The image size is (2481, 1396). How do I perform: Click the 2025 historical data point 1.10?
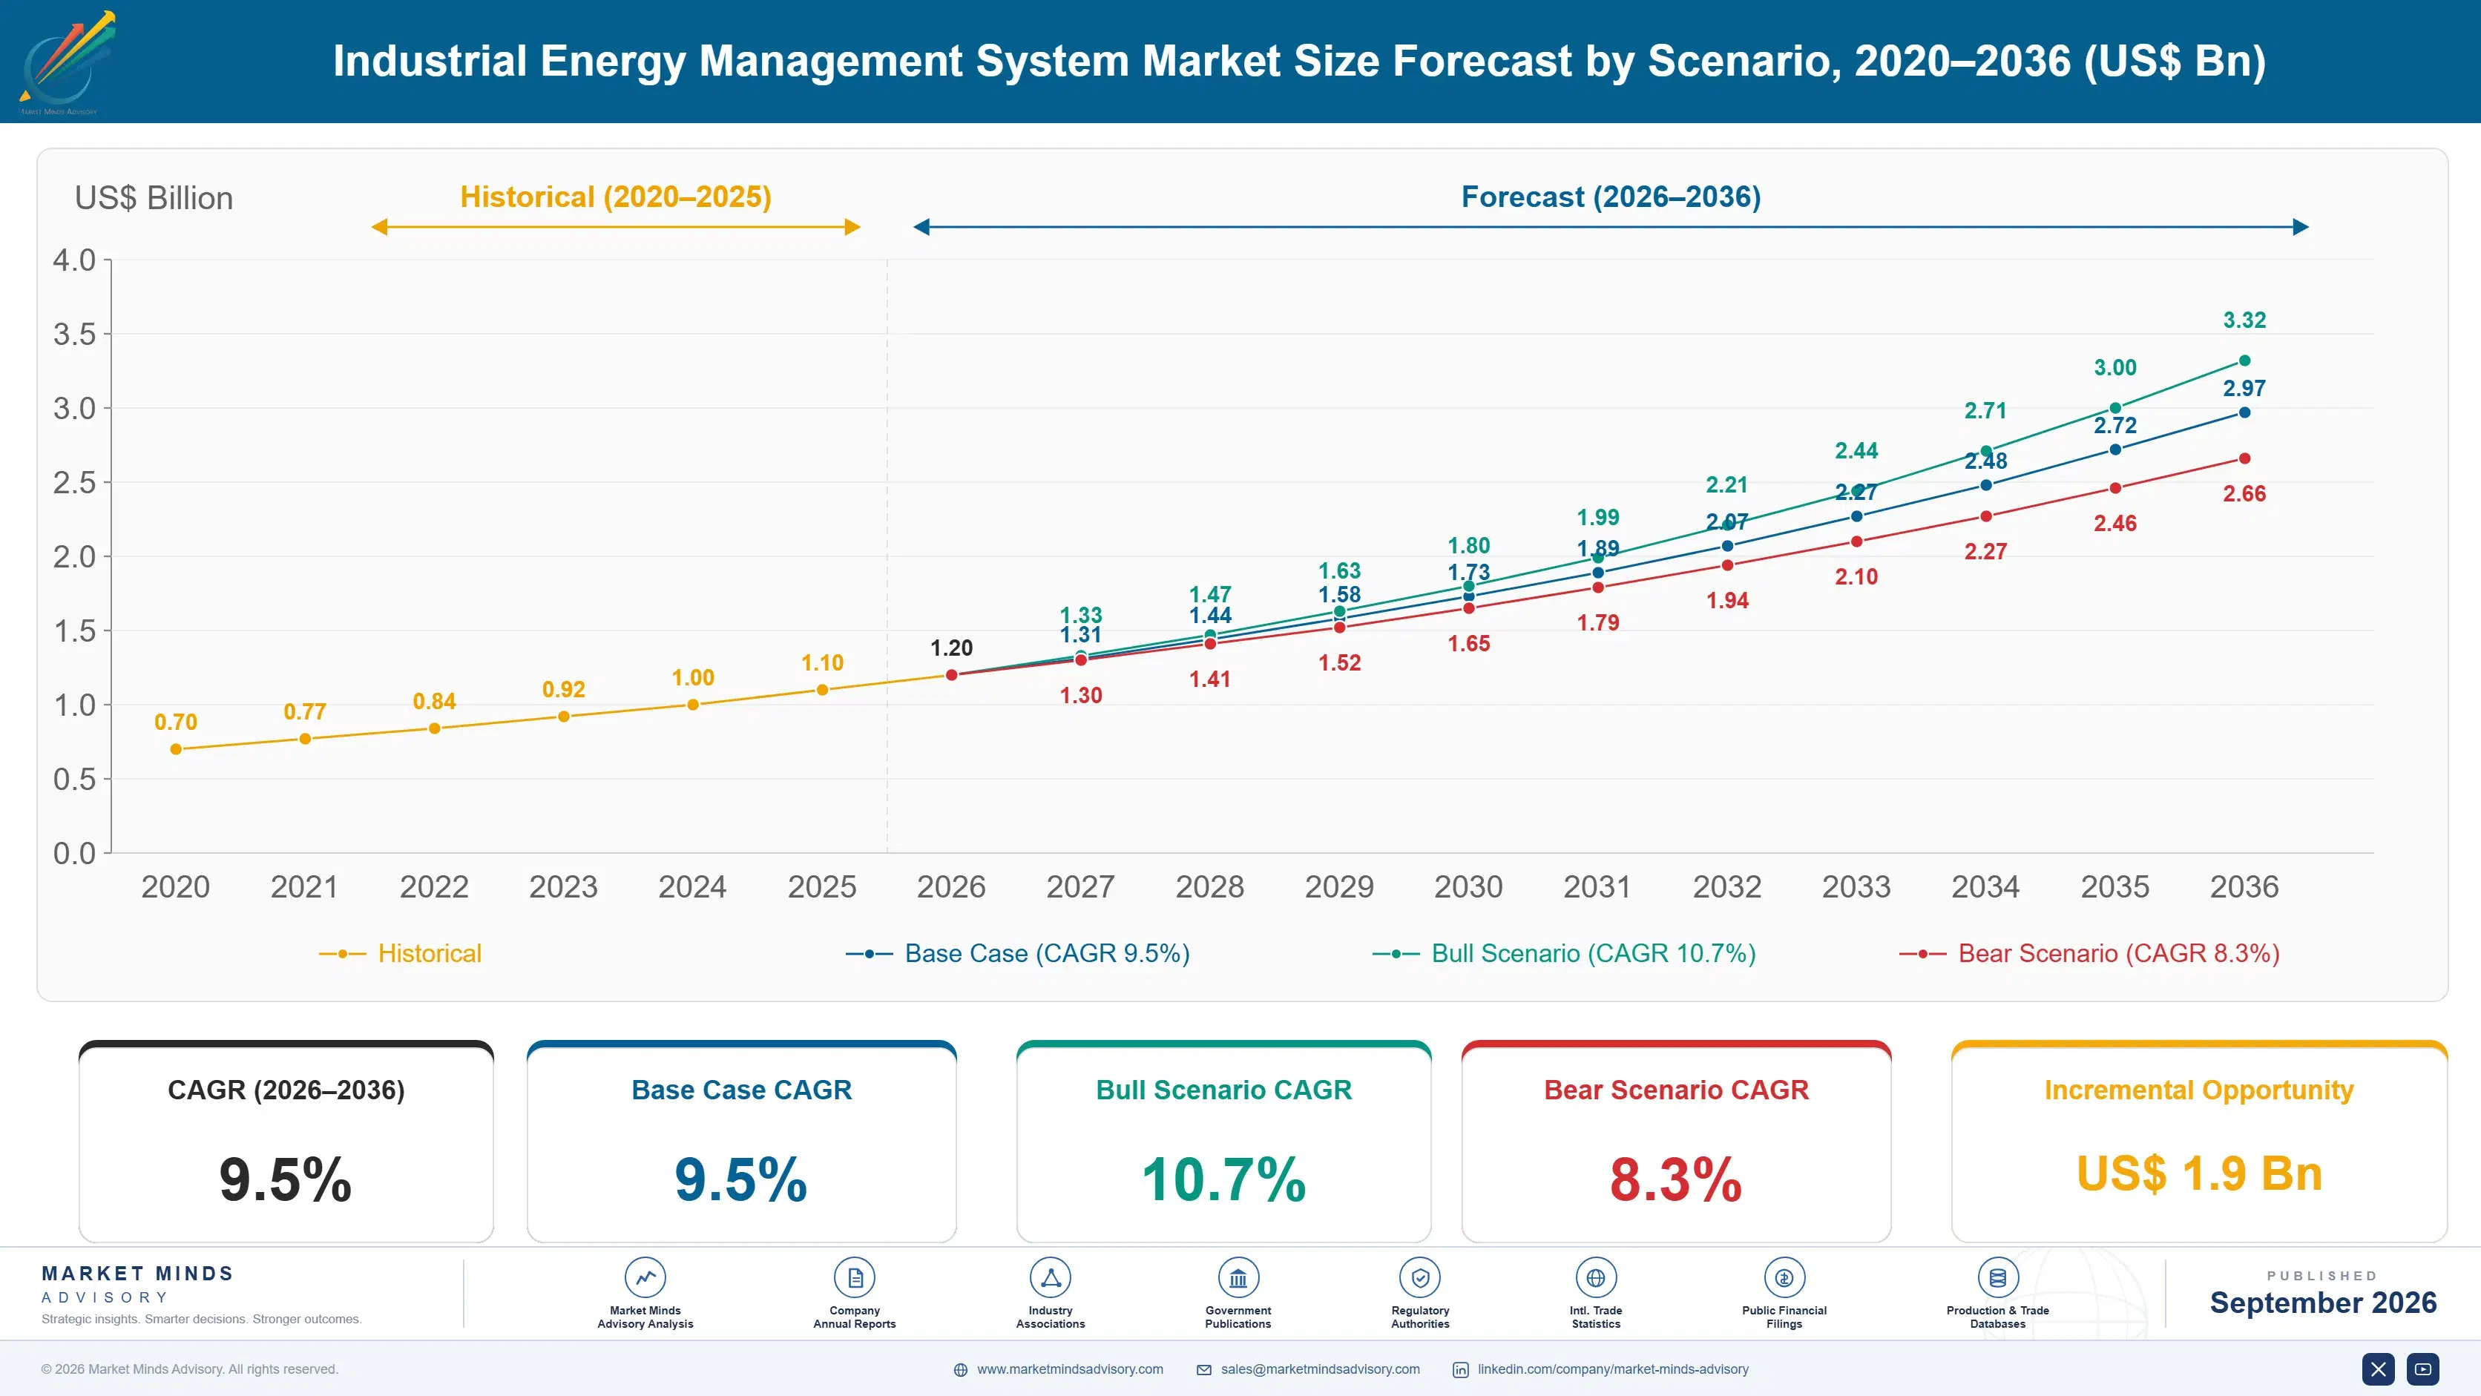[823, 691]
